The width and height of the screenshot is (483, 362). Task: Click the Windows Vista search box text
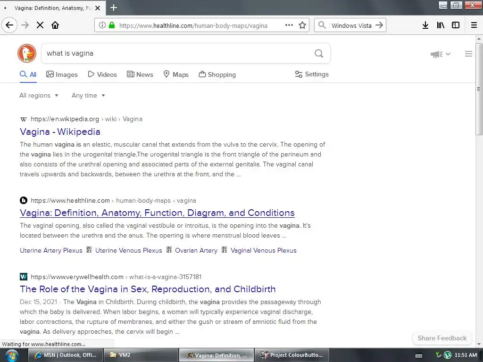[351, 25]
